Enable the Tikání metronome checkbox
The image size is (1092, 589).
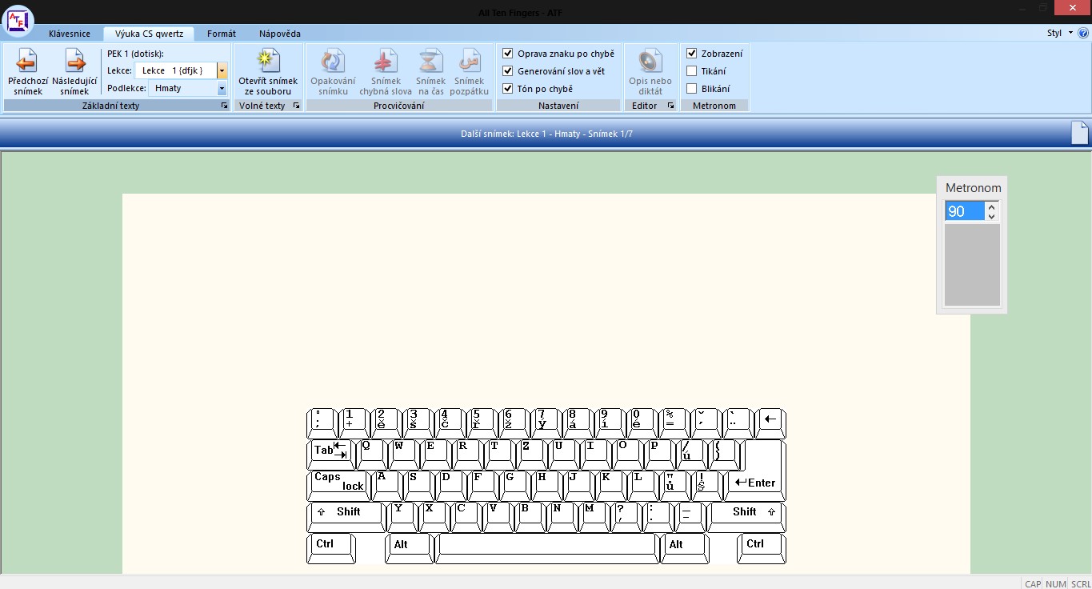[x=692, y=71]
